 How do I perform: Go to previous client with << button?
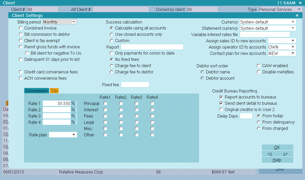[270, 154]
